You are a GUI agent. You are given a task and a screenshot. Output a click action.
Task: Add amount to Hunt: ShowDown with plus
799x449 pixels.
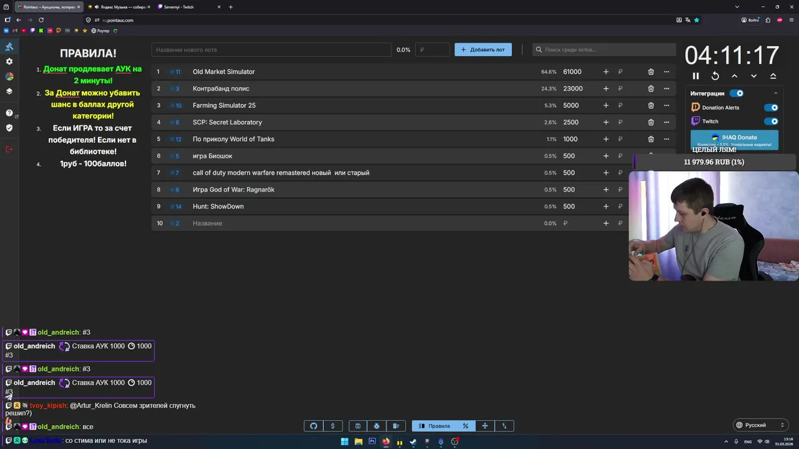605,206
